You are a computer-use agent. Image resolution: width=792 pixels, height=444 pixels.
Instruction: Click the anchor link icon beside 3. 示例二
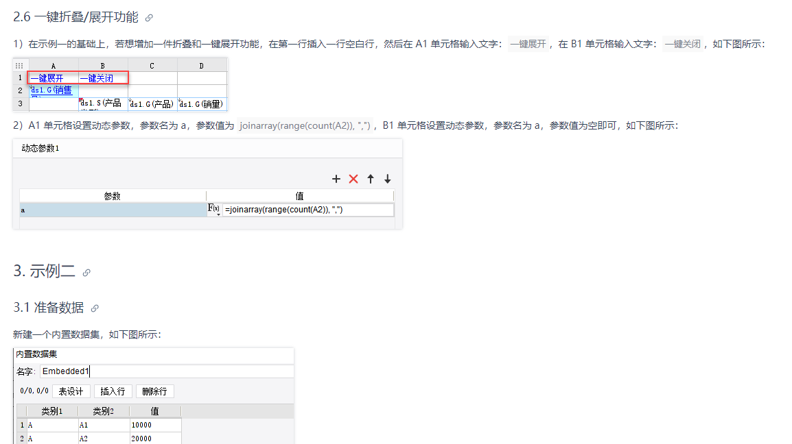pyautogui.click(x=86, y=273)
